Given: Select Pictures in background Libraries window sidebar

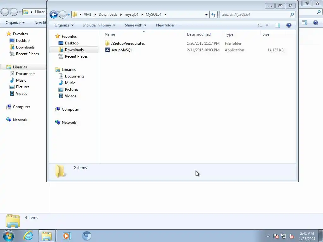Looking at the screenshot, I should (x=23, y=87).
